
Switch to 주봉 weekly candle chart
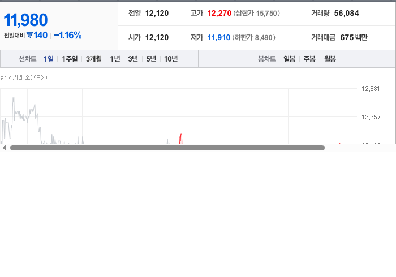(309, 59)
